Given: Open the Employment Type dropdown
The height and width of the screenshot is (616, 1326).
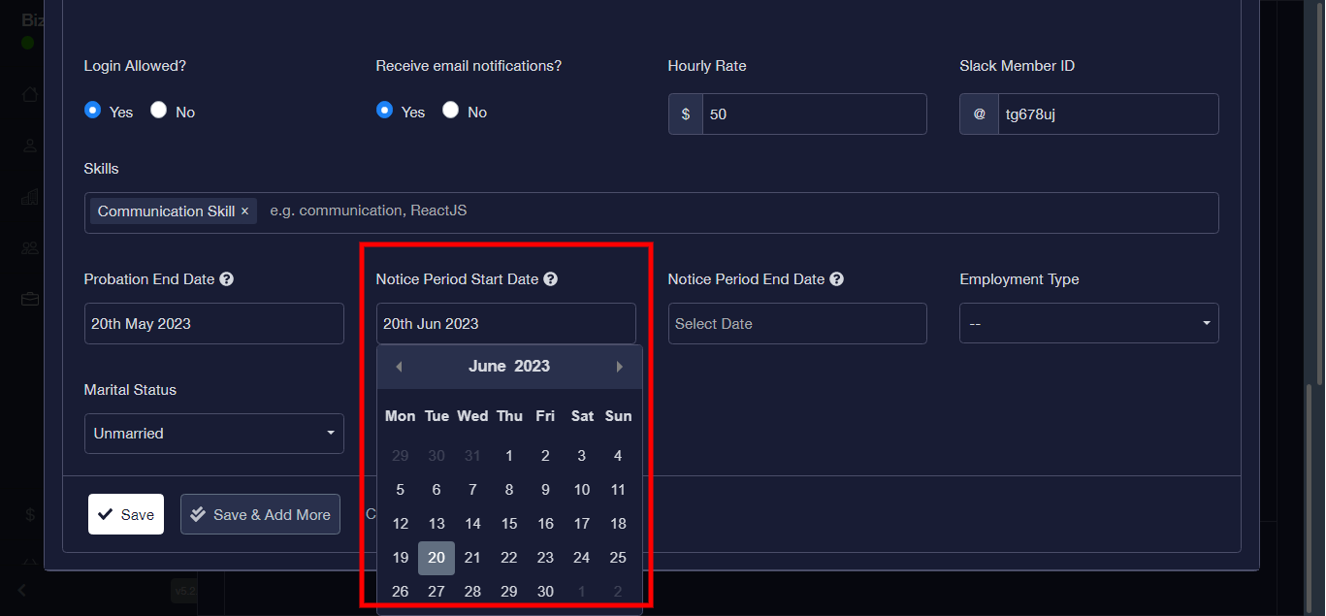Looking at the screenshot, I should click(1088, 324).
